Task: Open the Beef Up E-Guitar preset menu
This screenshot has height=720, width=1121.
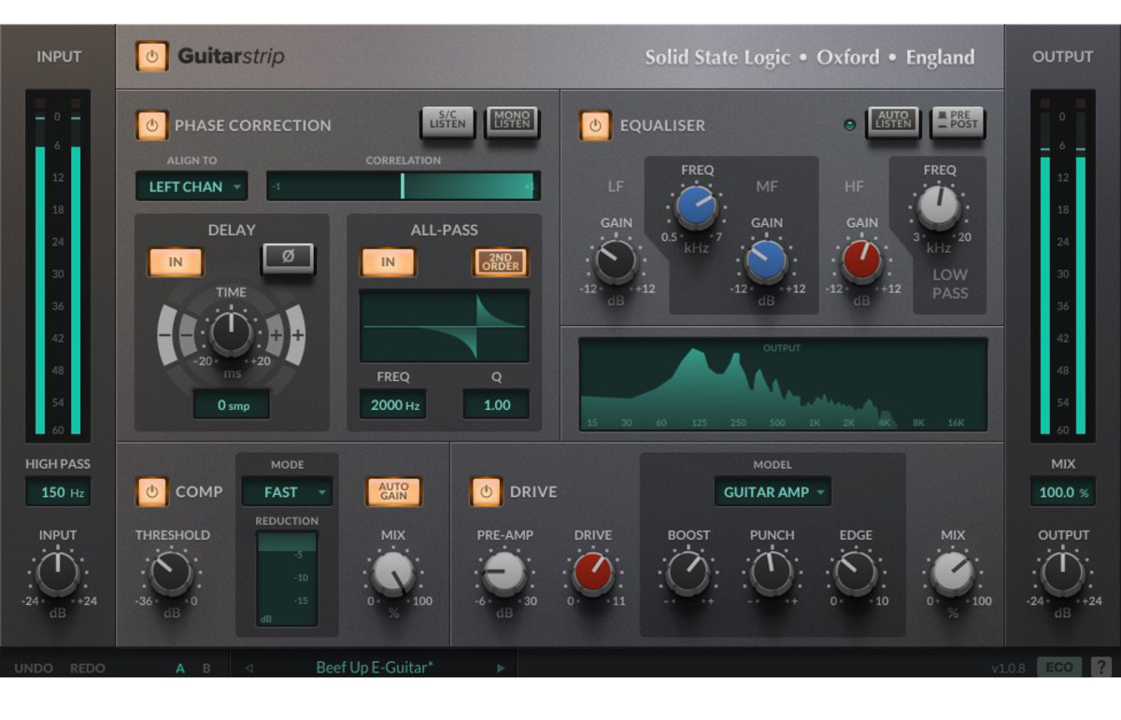Action: click(x=375, y=668)
